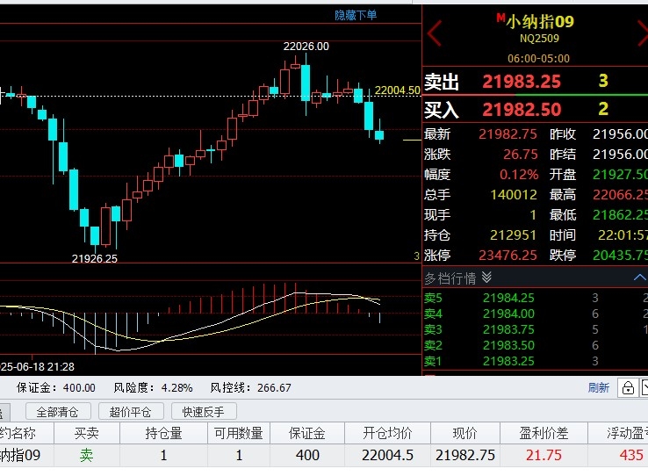Select 卖1 price 21983.25 in depth list
The width and height of the screenshot is (648, 476).
508,361
